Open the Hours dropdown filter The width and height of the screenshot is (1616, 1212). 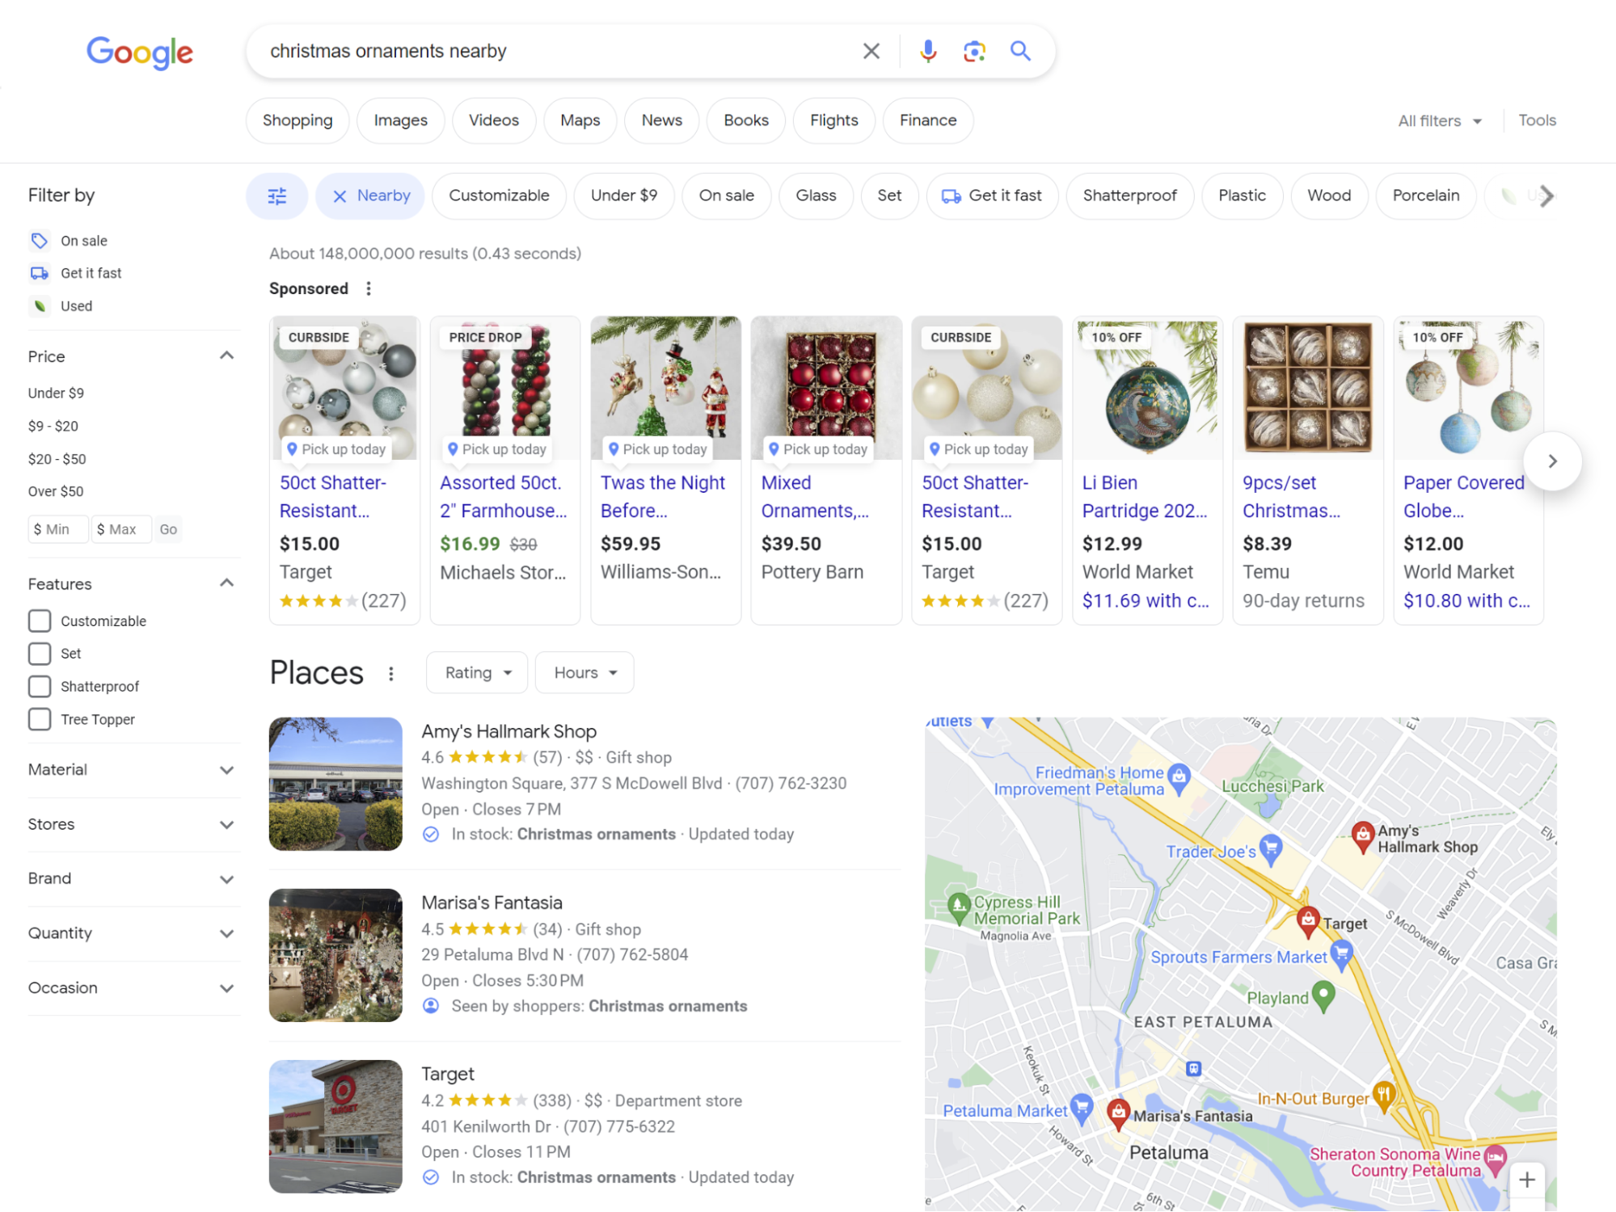584,672
